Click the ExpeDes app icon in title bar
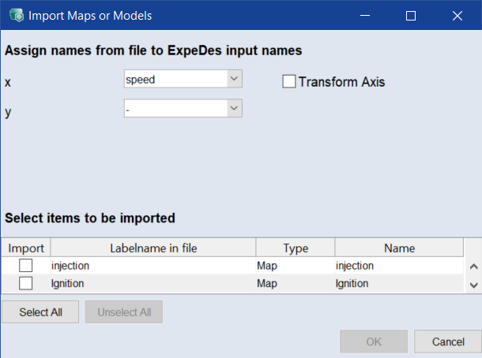This screenshot has height=358, width=482. coord(15,15)
